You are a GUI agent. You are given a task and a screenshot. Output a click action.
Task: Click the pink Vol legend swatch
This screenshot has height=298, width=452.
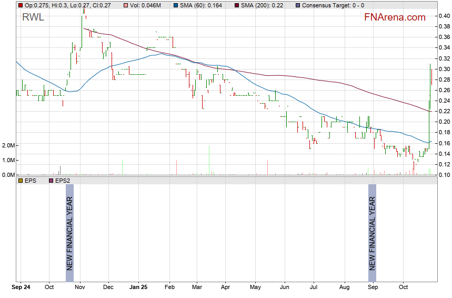click(127, 5)
